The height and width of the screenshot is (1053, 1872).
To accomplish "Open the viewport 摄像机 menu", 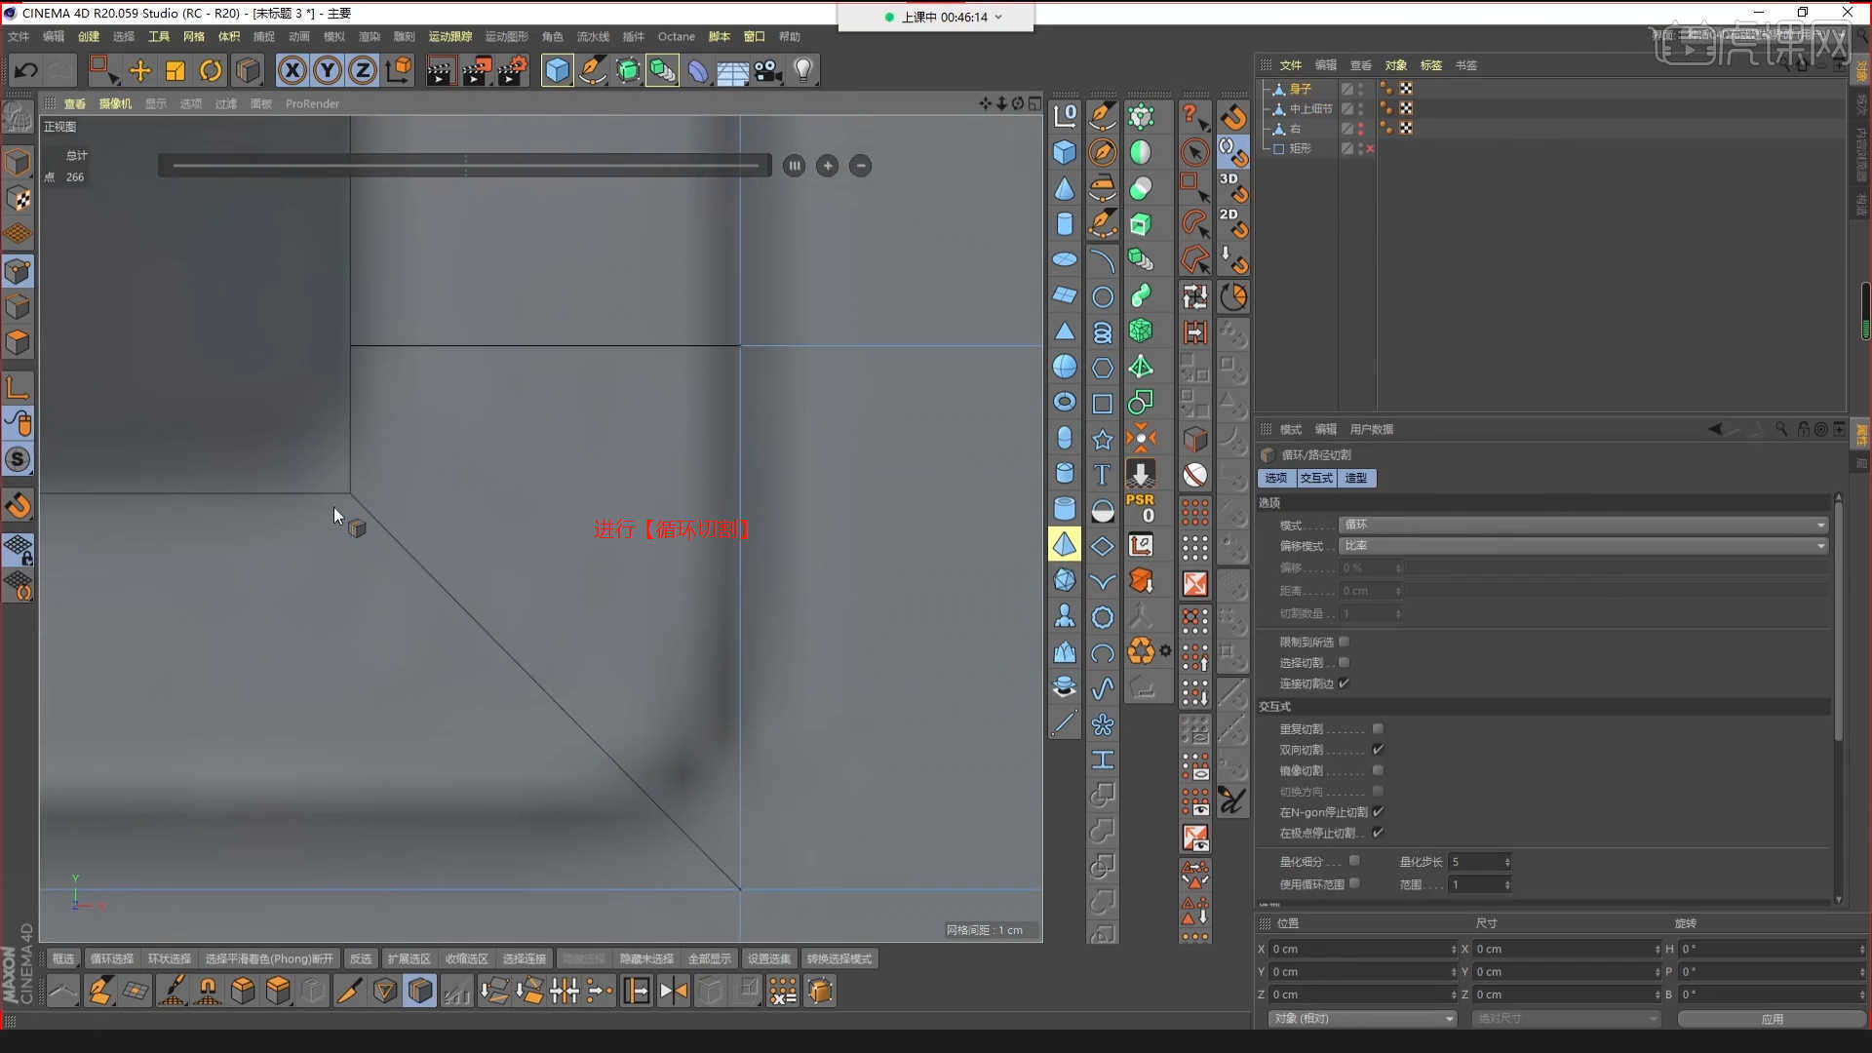I will [x=115, y=103].
